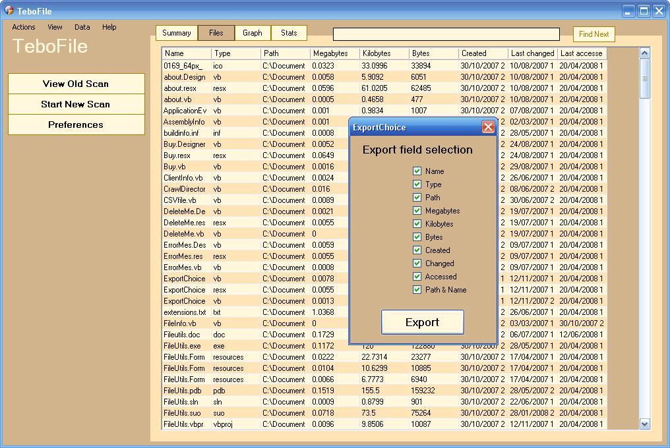Select the about.resx file name

[180, 88]
